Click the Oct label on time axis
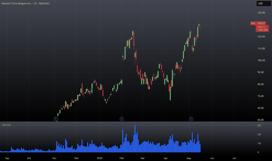This screenshot has height=161, width=272. (29, 158)
